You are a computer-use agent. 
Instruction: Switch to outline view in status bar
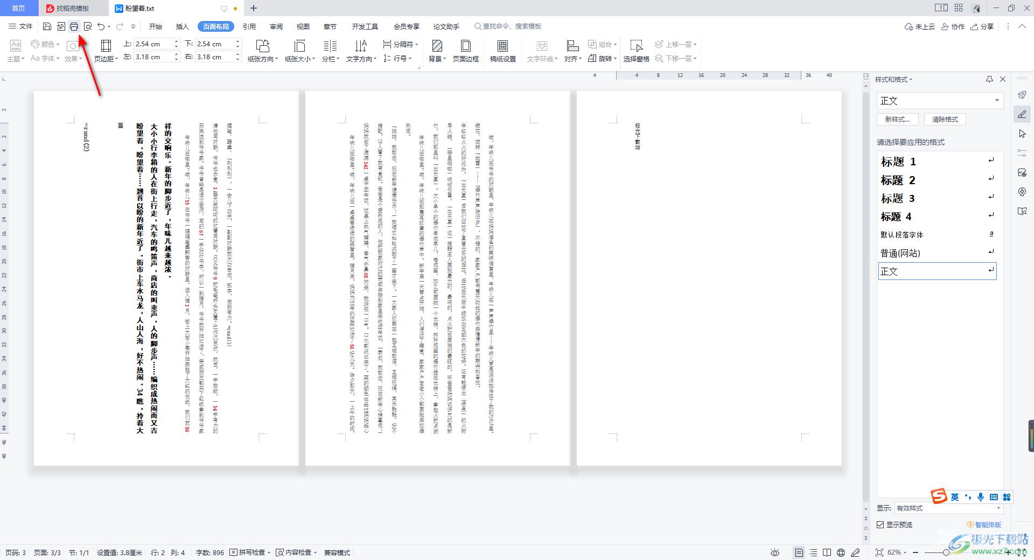click(813, 552)
